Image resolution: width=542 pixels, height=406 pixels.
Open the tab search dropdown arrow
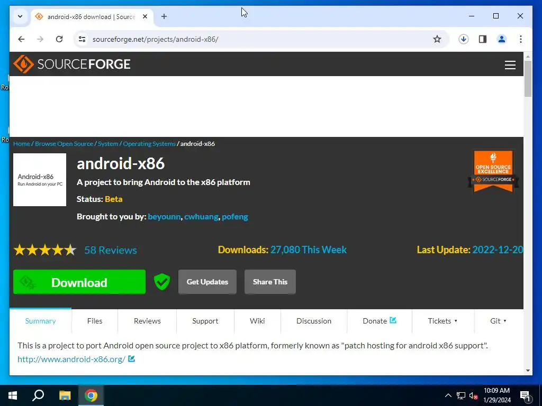20,16
